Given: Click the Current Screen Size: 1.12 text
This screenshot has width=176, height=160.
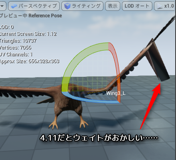Looking at the screenshot, I should (x=28, y=34).
